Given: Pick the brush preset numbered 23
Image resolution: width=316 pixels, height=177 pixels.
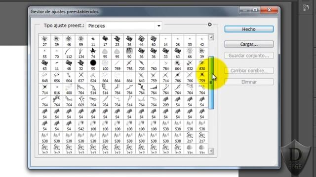Looking at the screenshot, I should (118, 41).
